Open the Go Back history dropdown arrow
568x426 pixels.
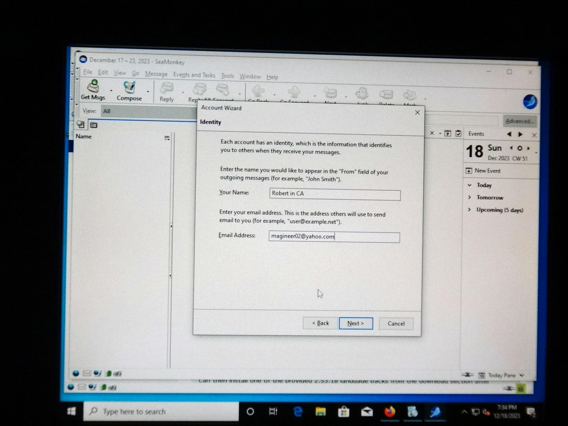pos(274,95)
